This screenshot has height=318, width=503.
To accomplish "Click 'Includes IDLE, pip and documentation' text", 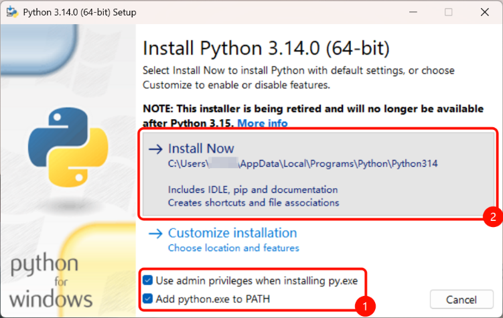I will pyautogui.click(x=253, y=189).
